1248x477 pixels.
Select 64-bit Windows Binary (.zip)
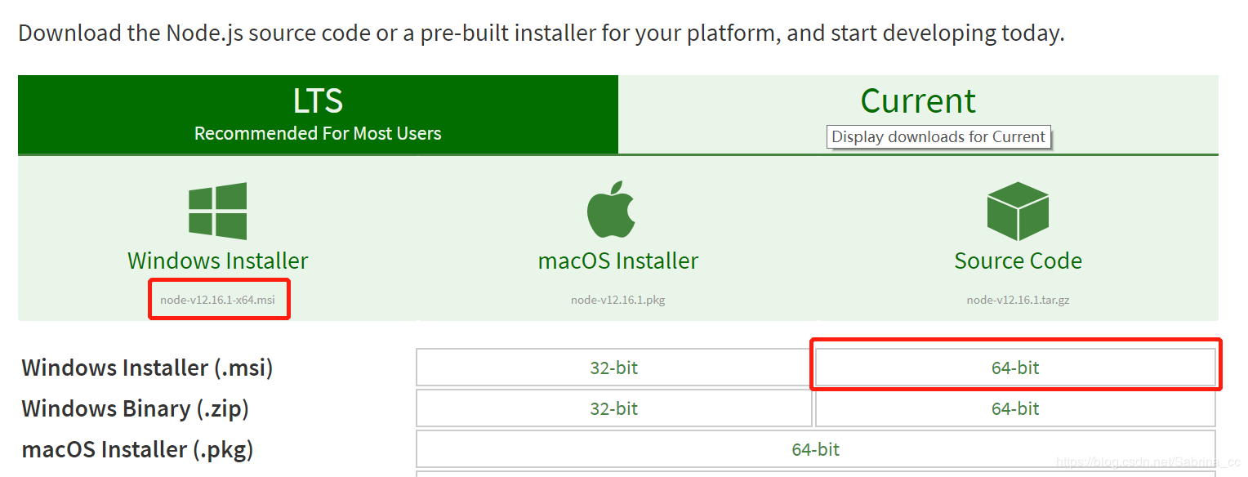(x=1015, y=408)
